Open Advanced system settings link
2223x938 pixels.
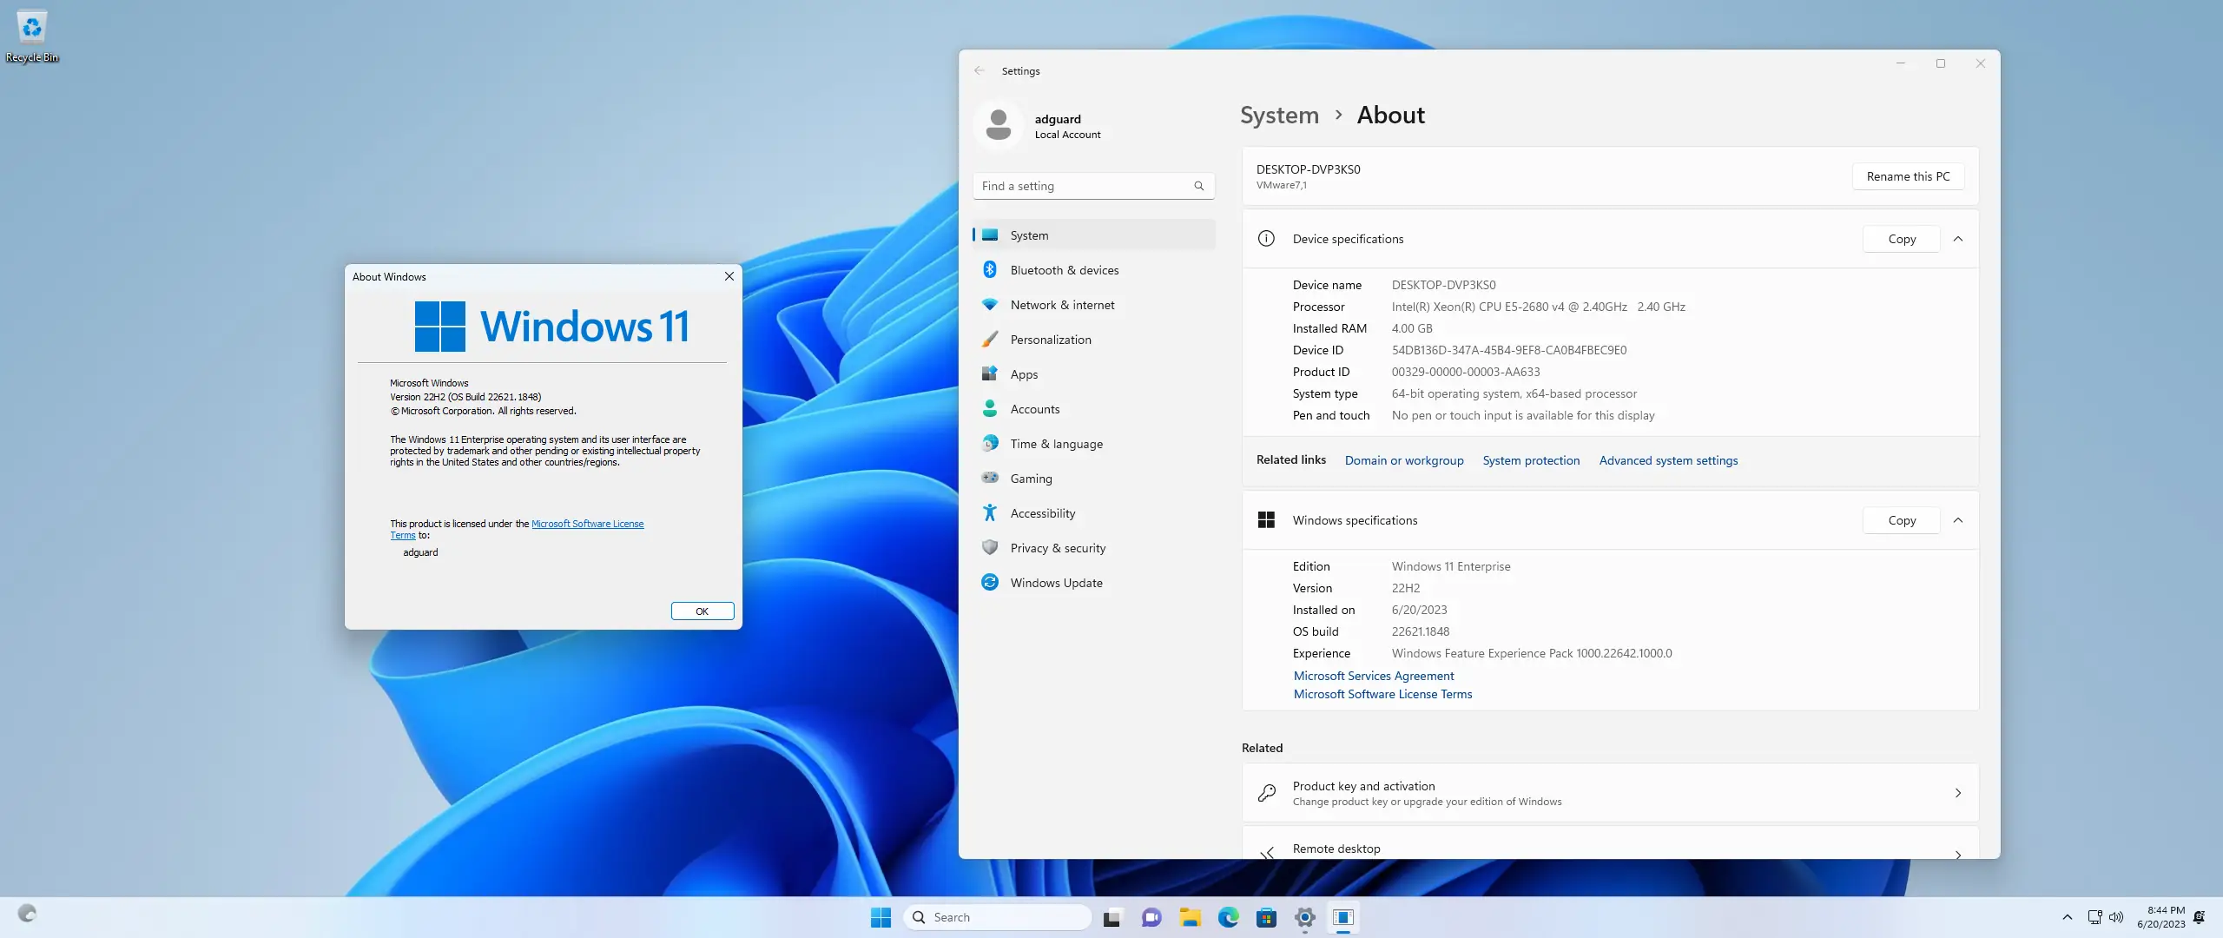(1667, 460)
